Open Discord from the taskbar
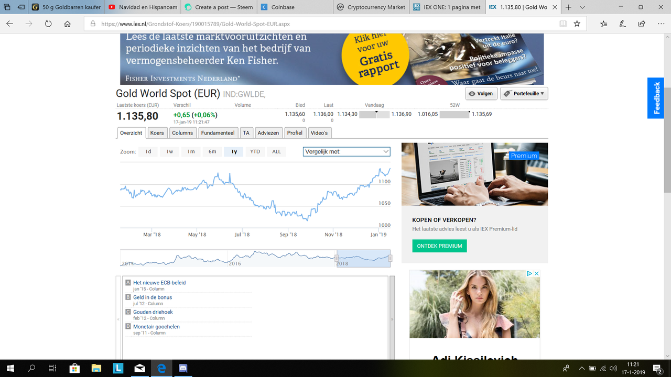The image size is (671, 377). click(x=183, y=368)
